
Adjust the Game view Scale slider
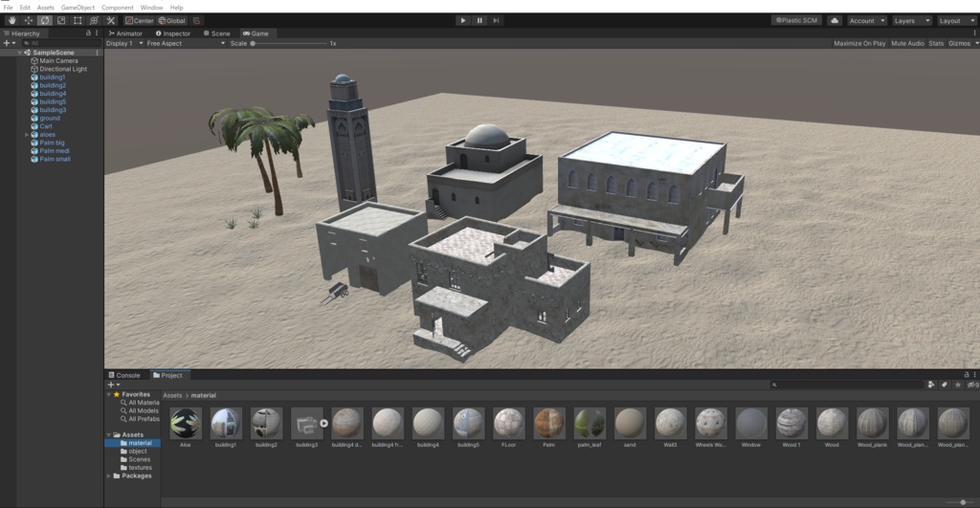pos(289,43)
